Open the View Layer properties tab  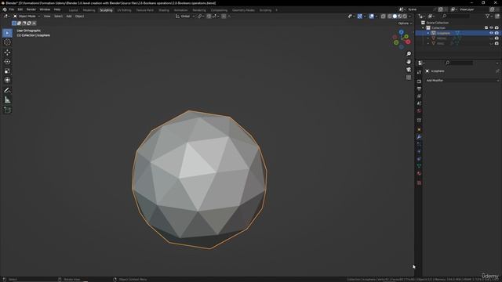pos(419,96)
